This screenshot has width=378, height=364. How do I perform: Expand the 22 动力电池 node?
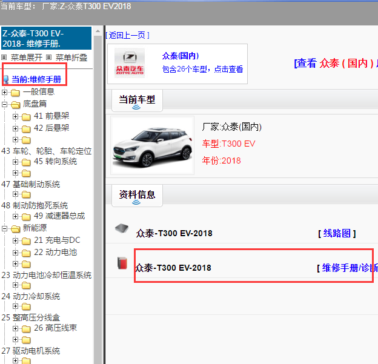[x=15, y=253]
